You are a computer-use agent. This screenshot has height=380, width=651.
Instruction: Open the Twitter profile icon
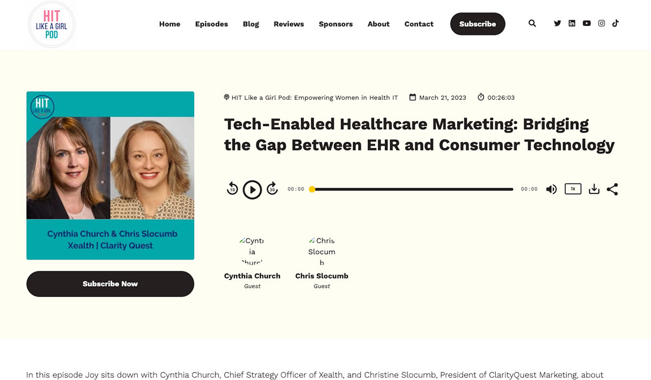[x=557, y=23]
